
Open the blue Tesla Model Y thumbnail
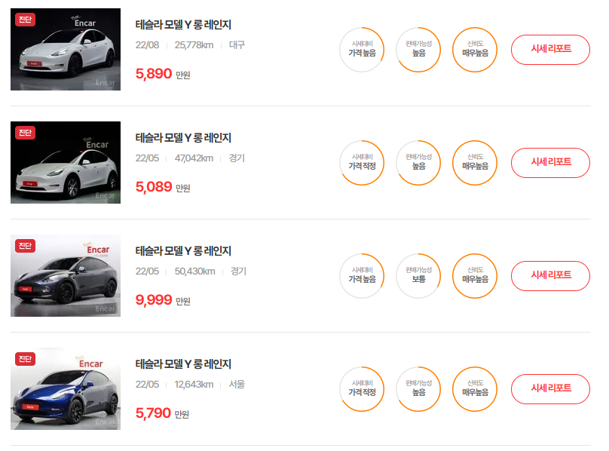pyautogui.click(x=66, y=389)
